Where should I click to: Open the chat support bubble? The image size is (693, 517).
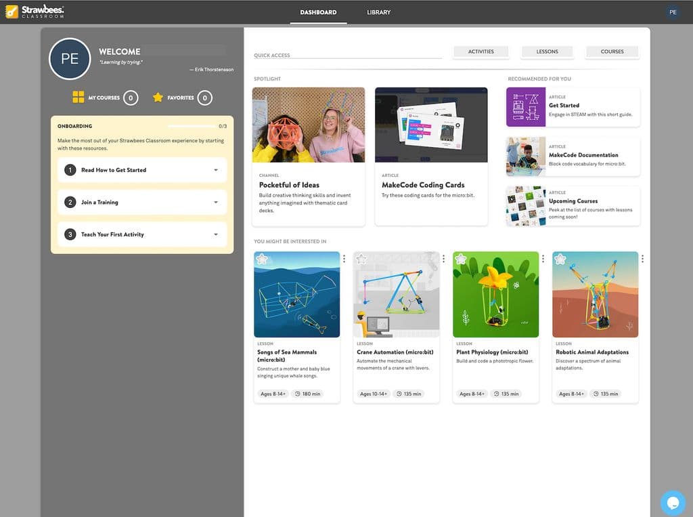click(x=673, y=502)
